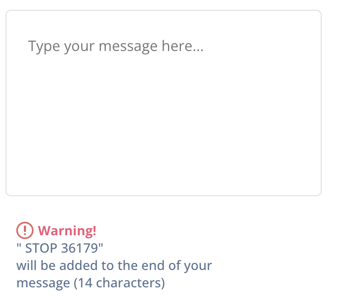The height and width of the screenshot is (296, 350).
Task: Click the word 'your' in the placeholder
Action: pyautogui.click(x=79, y=47)
